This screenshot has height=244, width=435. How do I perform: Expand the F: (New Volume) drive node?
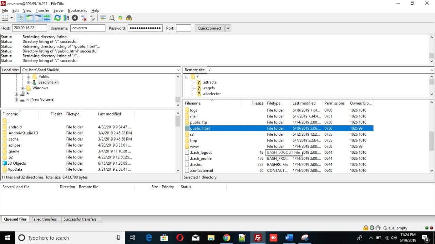point(17,100)
